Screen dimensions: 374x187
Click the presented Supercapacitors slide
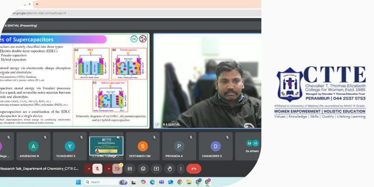[x=74, y=81]
